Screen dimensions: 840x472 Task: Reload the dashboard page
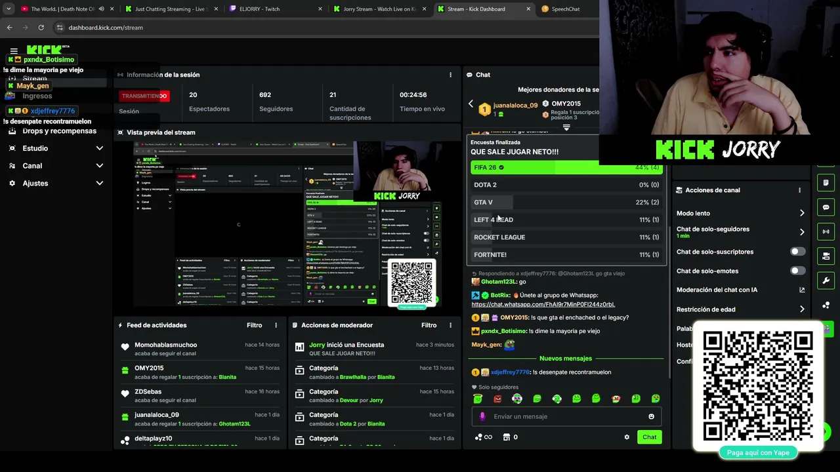point(41,28)
